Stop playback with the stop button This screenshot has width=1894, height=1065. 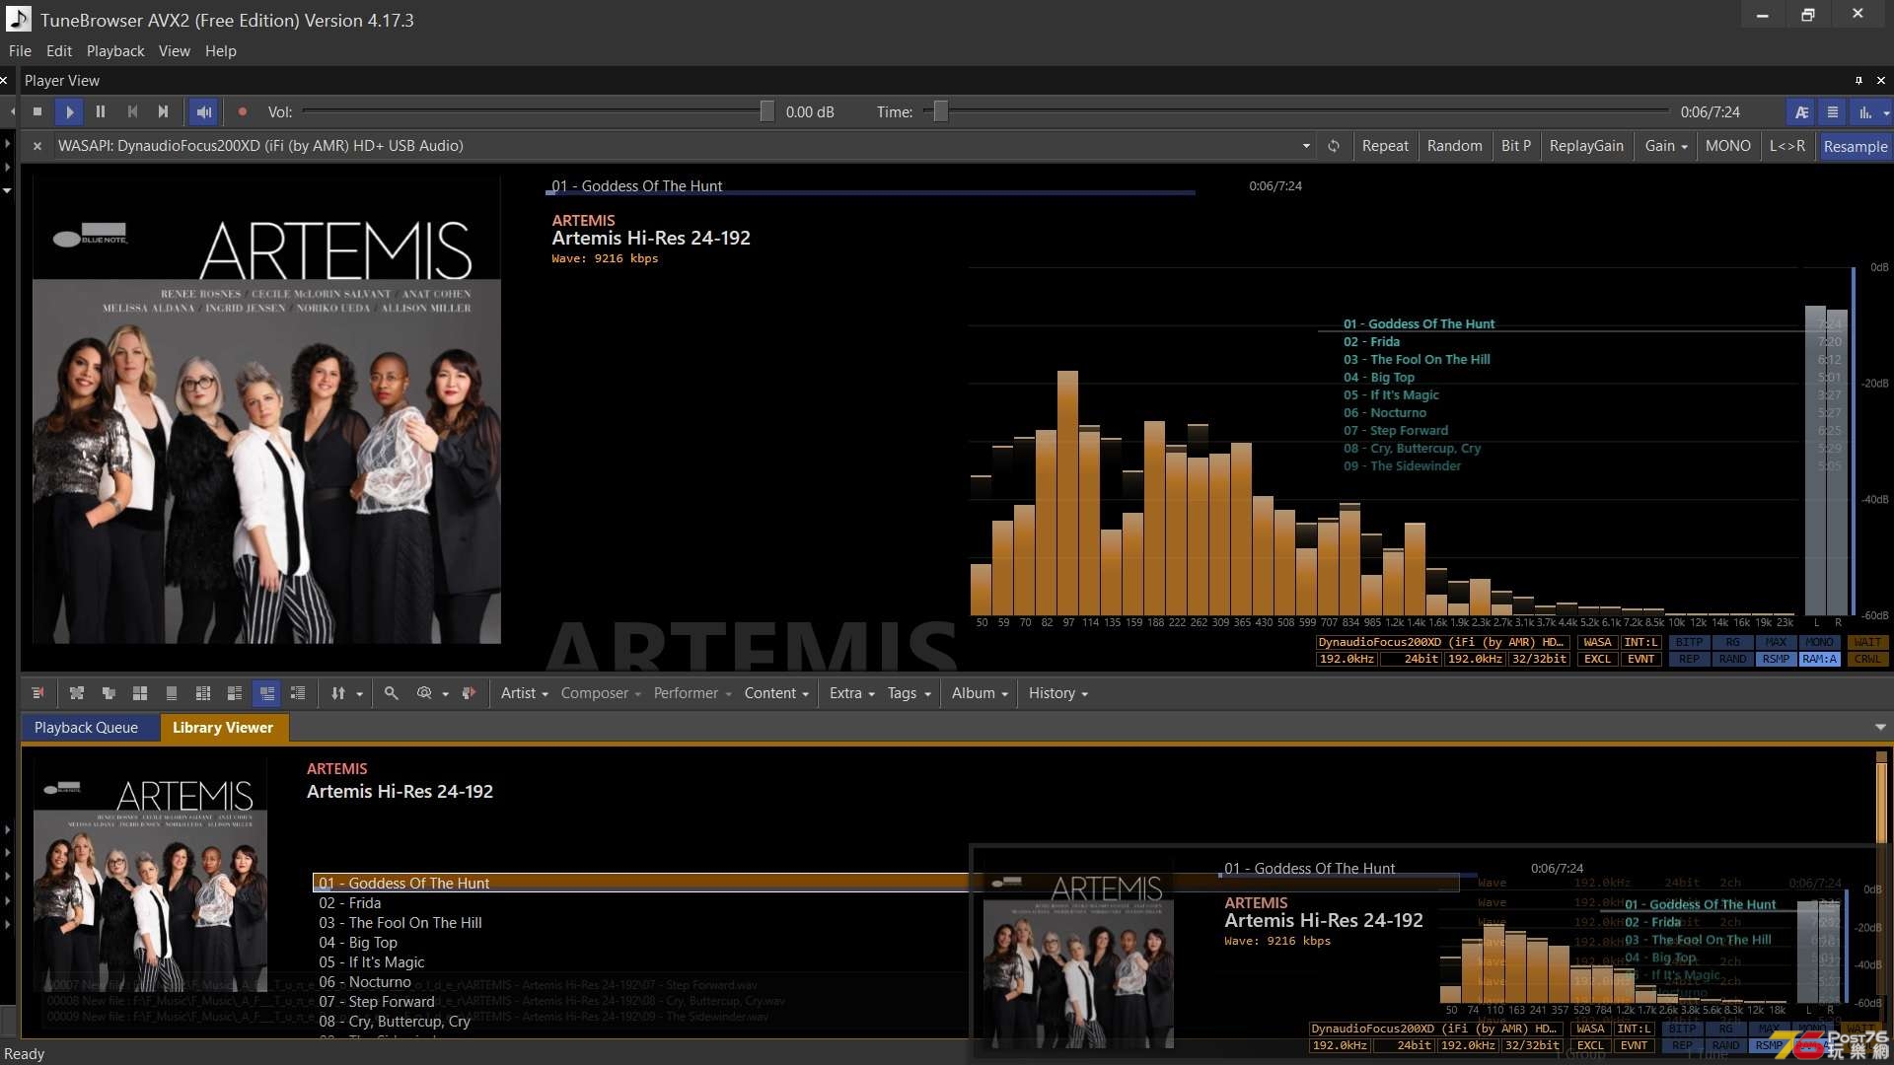tap(37, 112)
